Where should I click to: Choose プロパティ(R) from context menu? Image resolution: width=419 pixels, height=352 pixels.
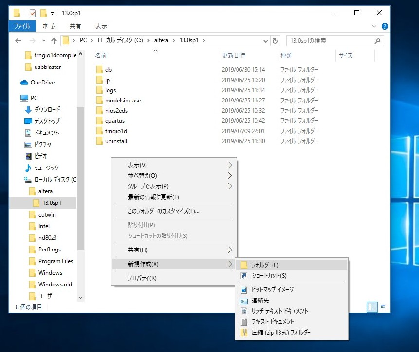174,278
